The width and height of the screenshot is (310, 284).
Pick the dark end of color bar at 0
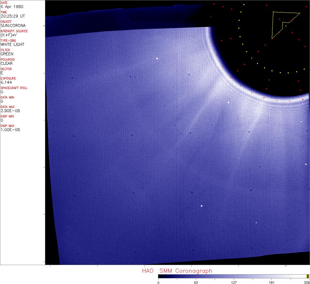(159, 276)
